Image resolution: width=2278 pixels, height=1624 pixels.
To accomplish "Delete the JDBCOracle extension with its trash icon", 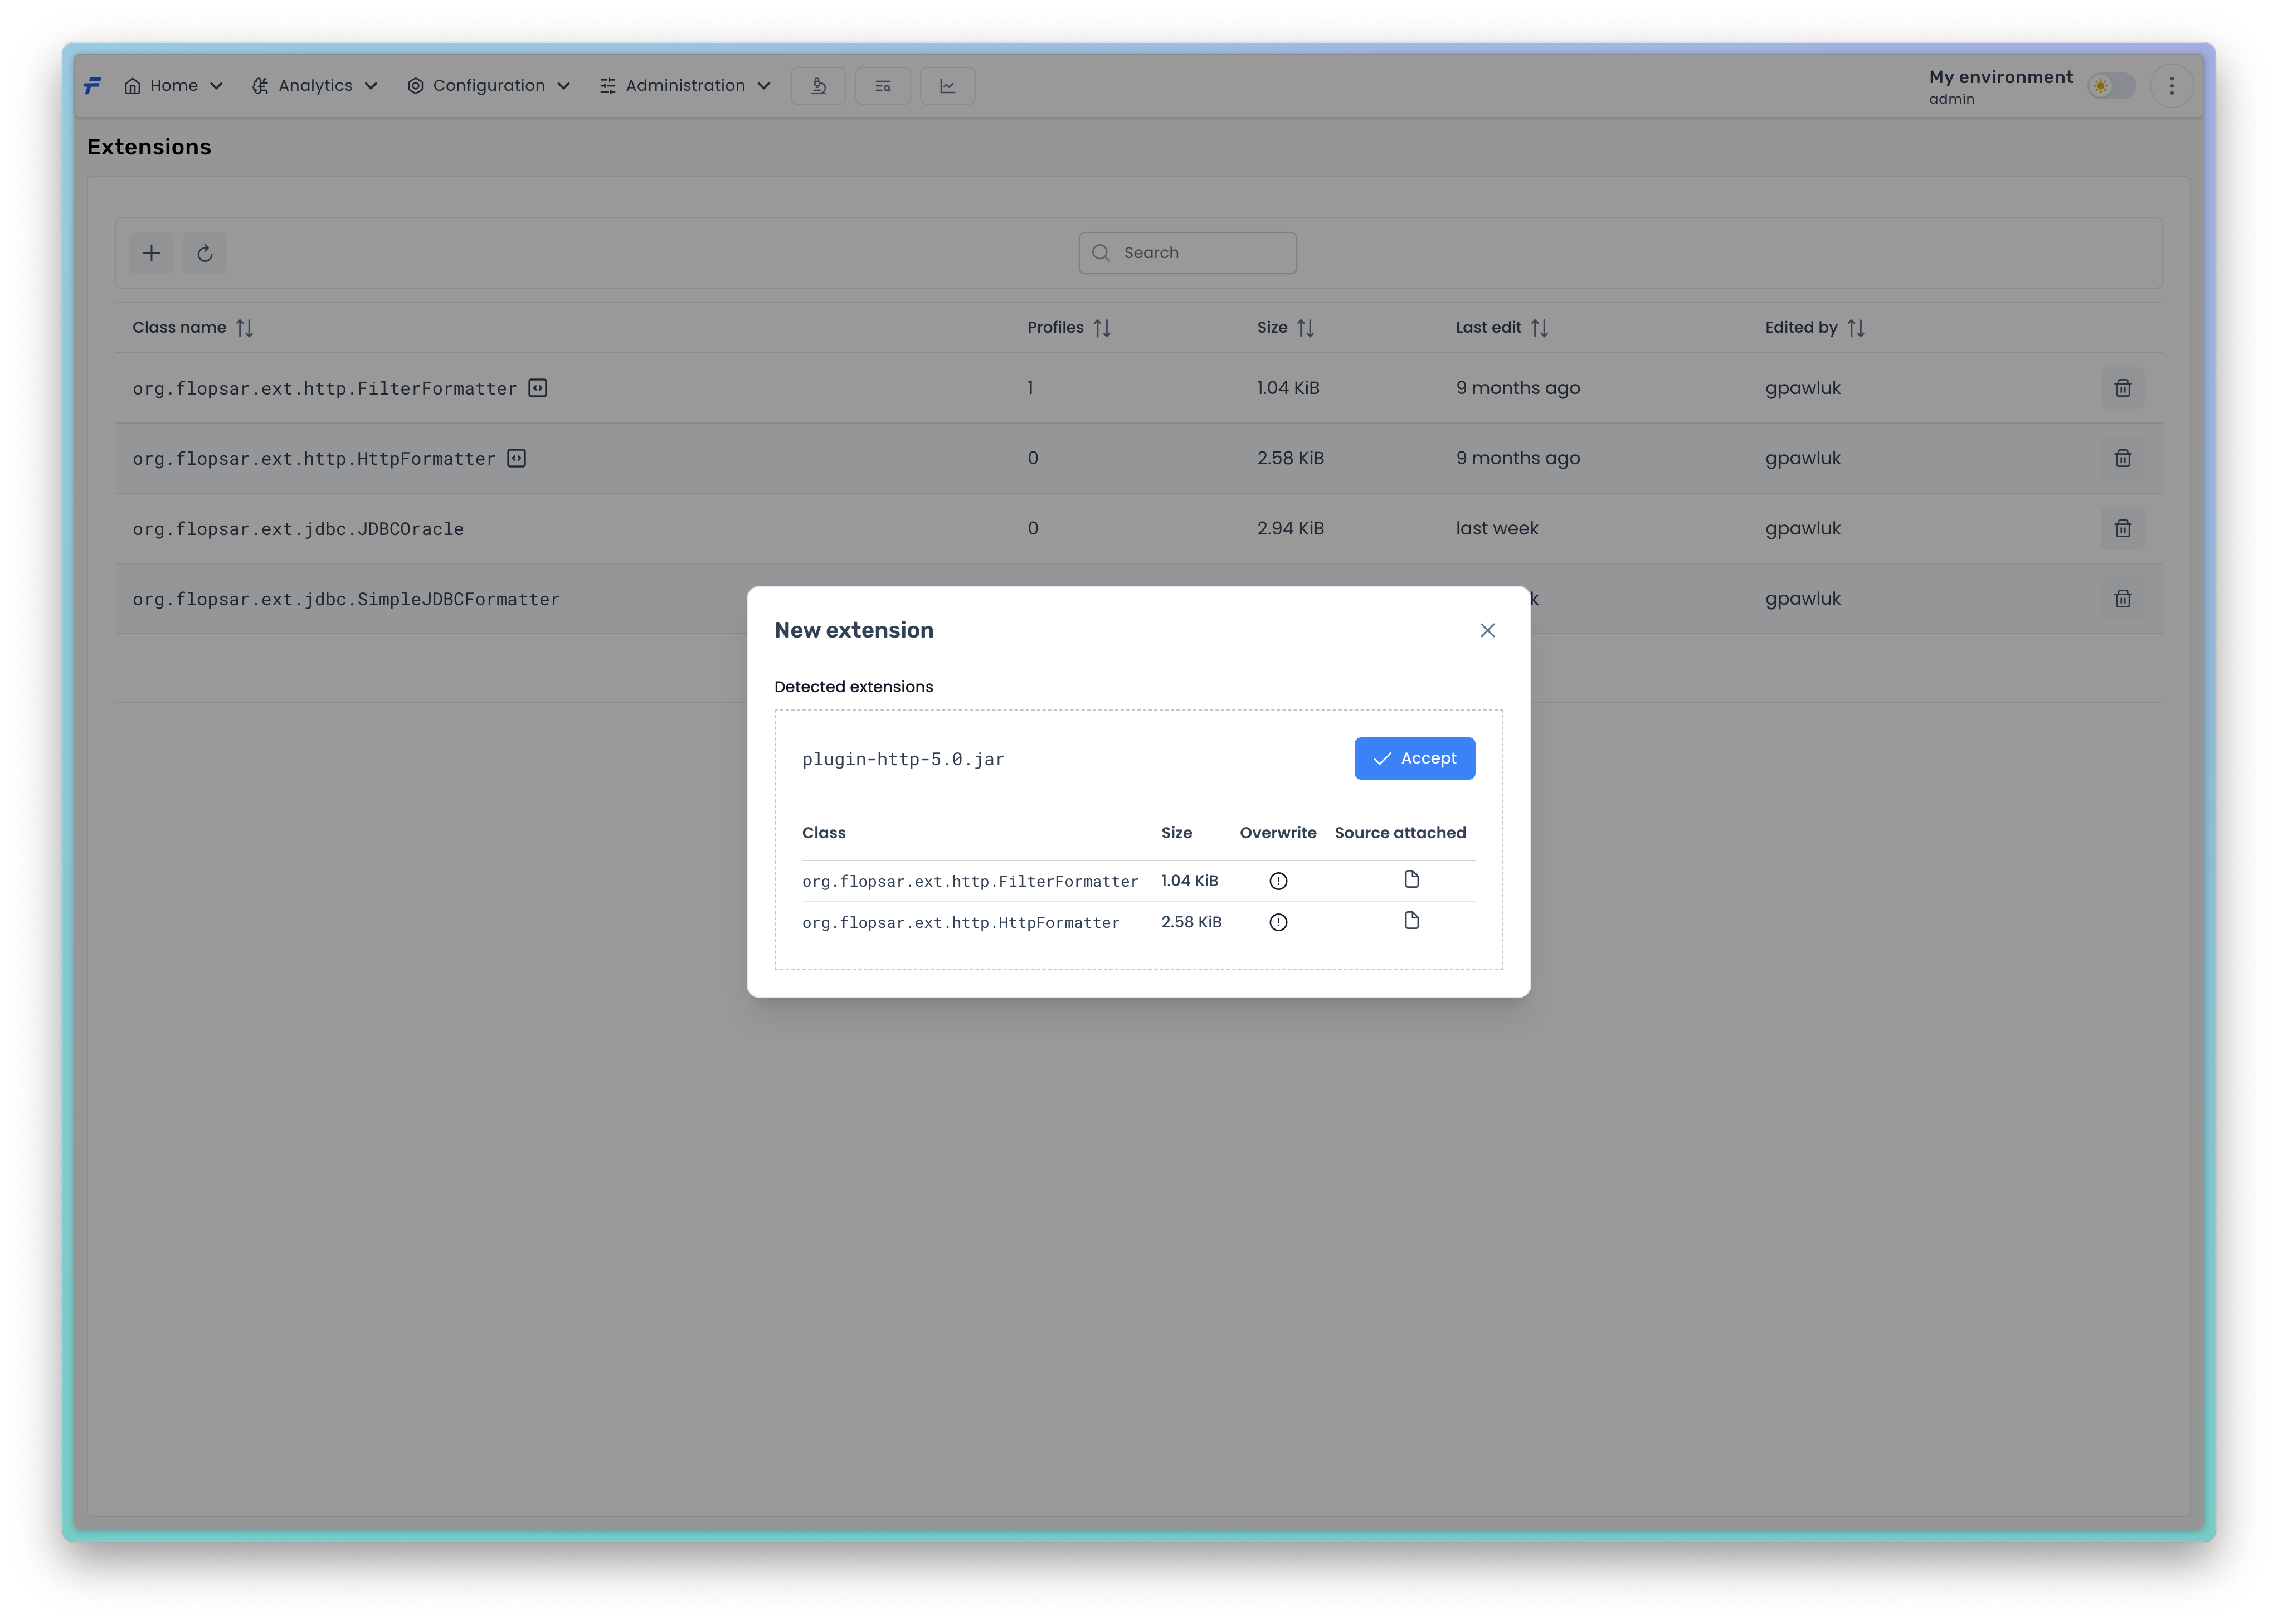I will click(2122, 528).
